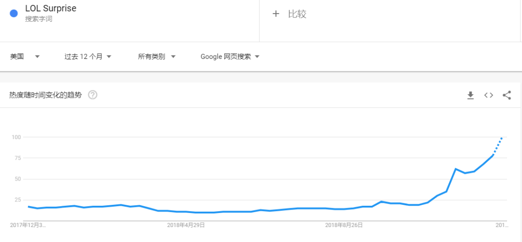Download the trend chart data
This screenshot has height=242, width=522.
[470, 96]
